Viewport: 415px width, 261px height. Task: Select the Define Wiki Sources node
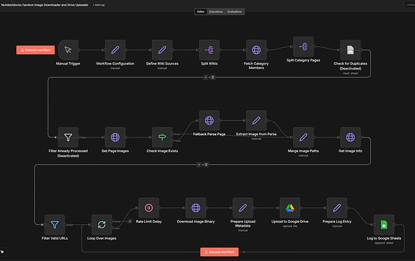coord(162,50)
